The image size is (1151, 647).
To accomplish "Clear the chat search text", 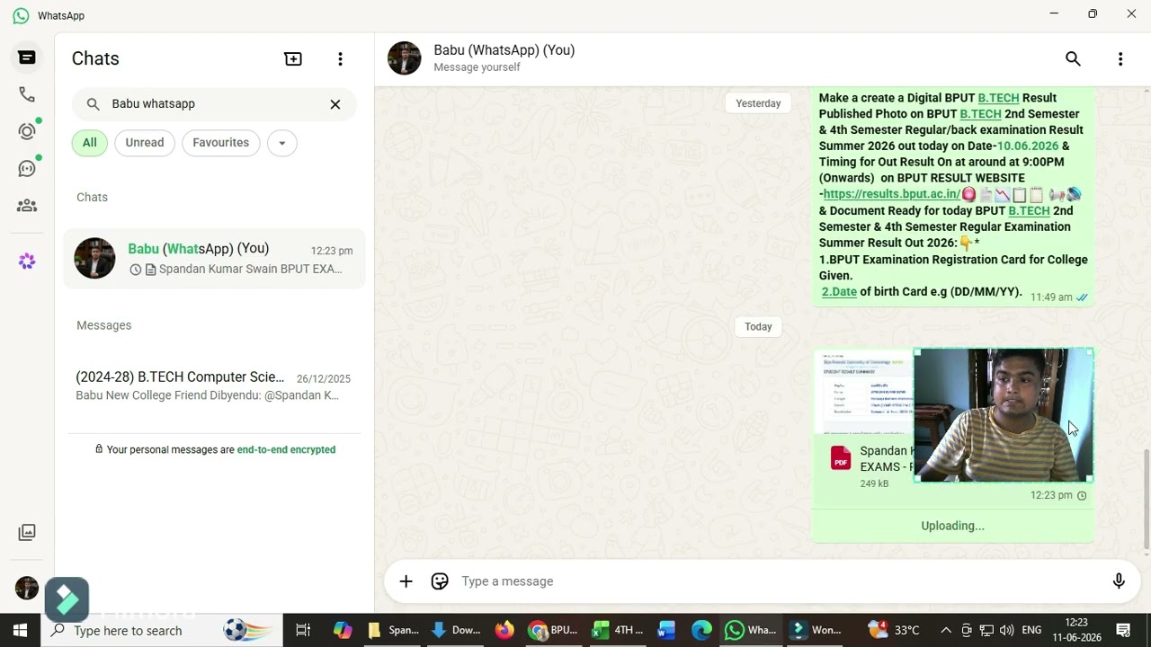I will (335, 104).
